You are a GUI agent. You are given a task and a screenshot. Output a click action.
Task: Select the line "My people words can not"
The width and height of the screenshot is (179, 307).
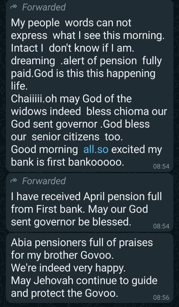pos(71,23)
